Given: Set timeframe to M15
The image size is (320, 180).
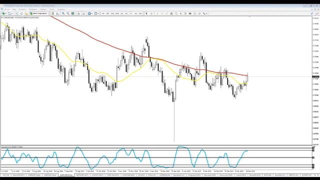Looking at the screenshot, I should click(112, 13).
